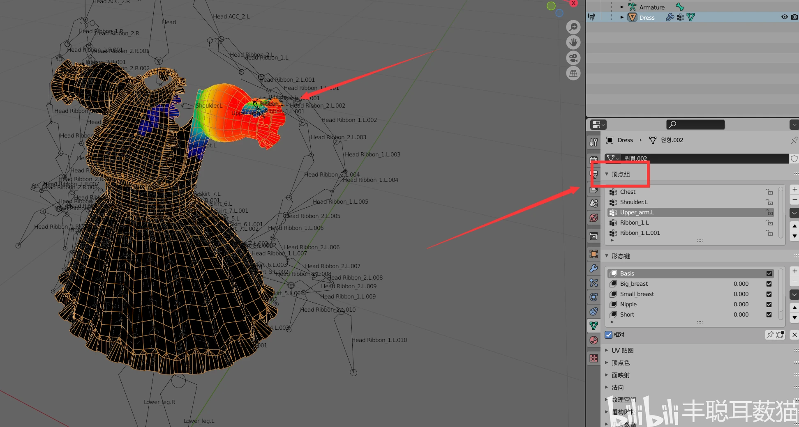Image resolution: width=799 pixels, height=427 pixels.
Task: Toggle pin for properties editor context
Action: click(x=794, y=140)
